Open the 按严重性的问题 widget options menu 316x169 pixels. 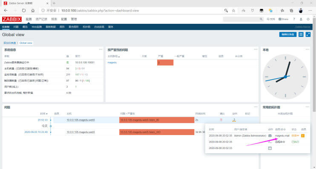pyautogui.click(x=256, y=49)
